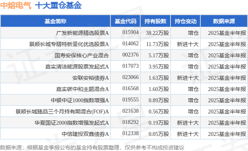Viewport: 248px width, 151px height.
Task: Click the 中熔电气 title text
Action: (16, 5)
